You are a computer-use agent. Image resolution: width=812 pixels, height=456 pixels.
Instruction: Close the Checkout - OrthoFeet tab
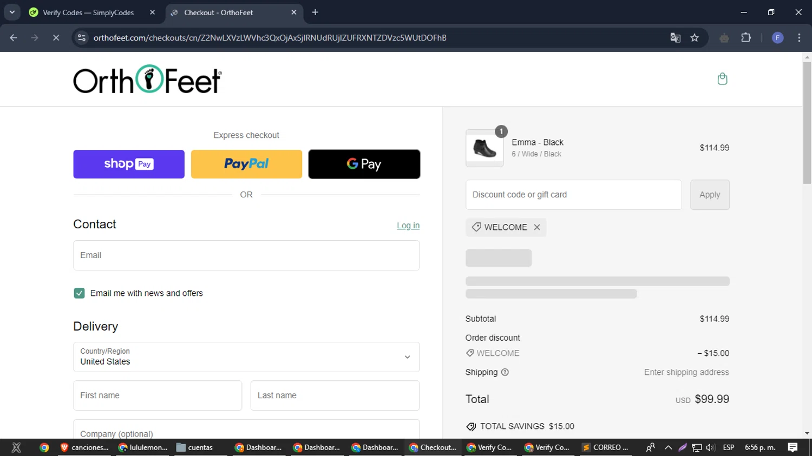point(294,12)
